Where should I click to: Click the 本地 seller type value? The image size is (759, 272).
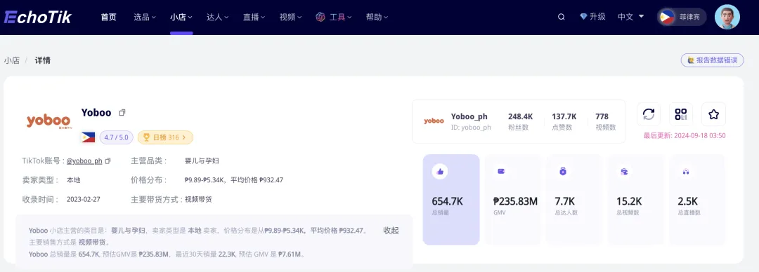point(74,180)
